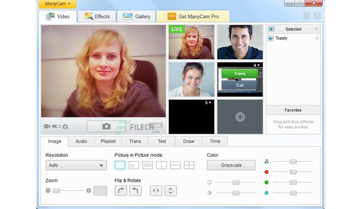This screenshot has height=209, width=361.
Task: Open the Playlist tab
Action: point(108,141)
